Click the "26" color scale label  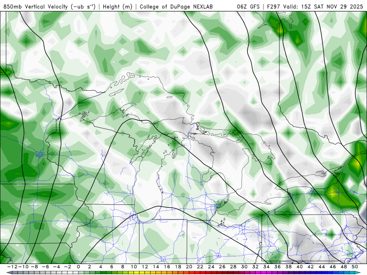click(x=222, y=267)
